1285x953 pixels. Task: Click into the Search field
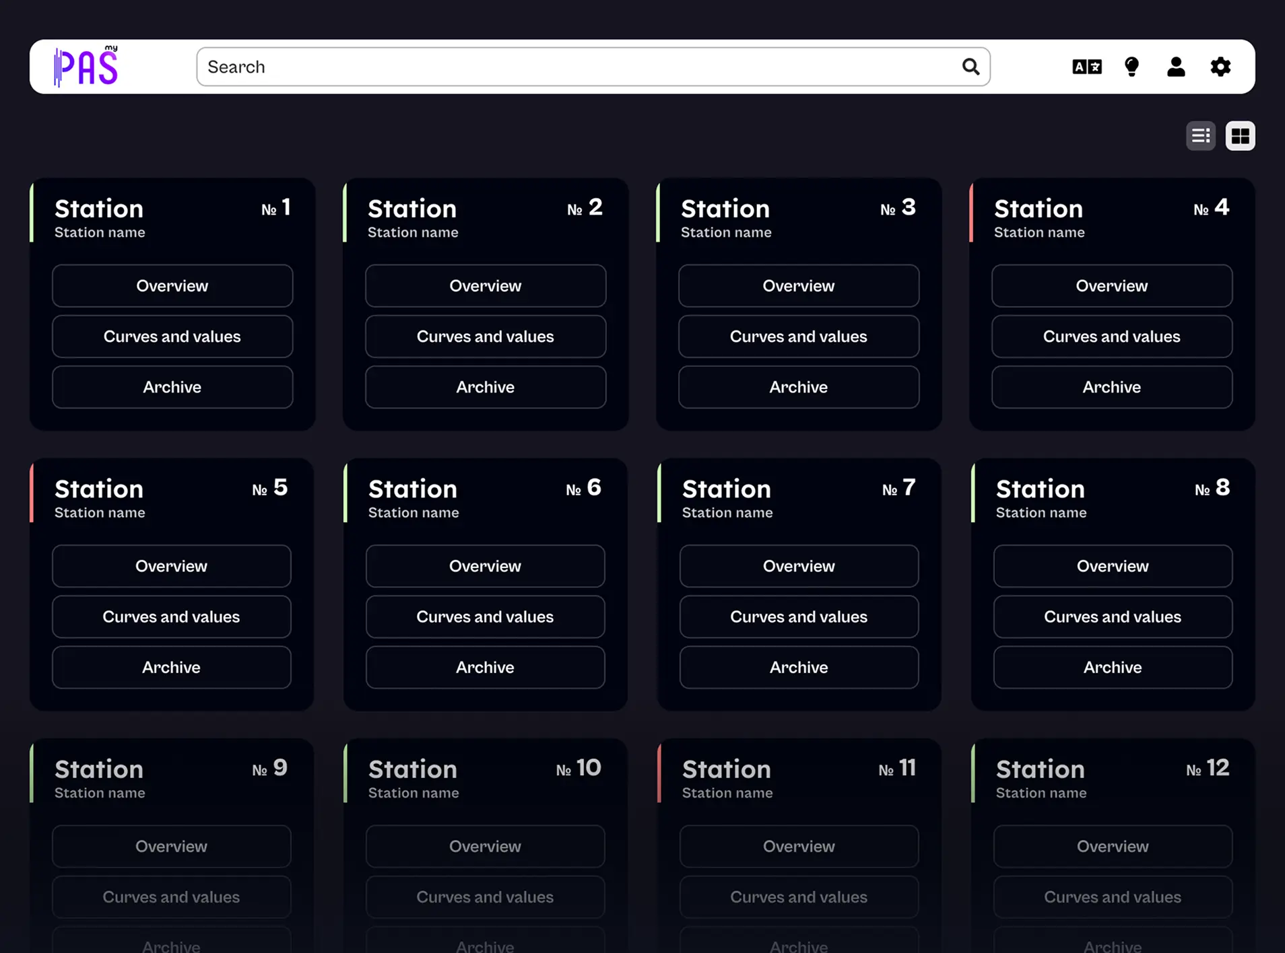(593, 67)
